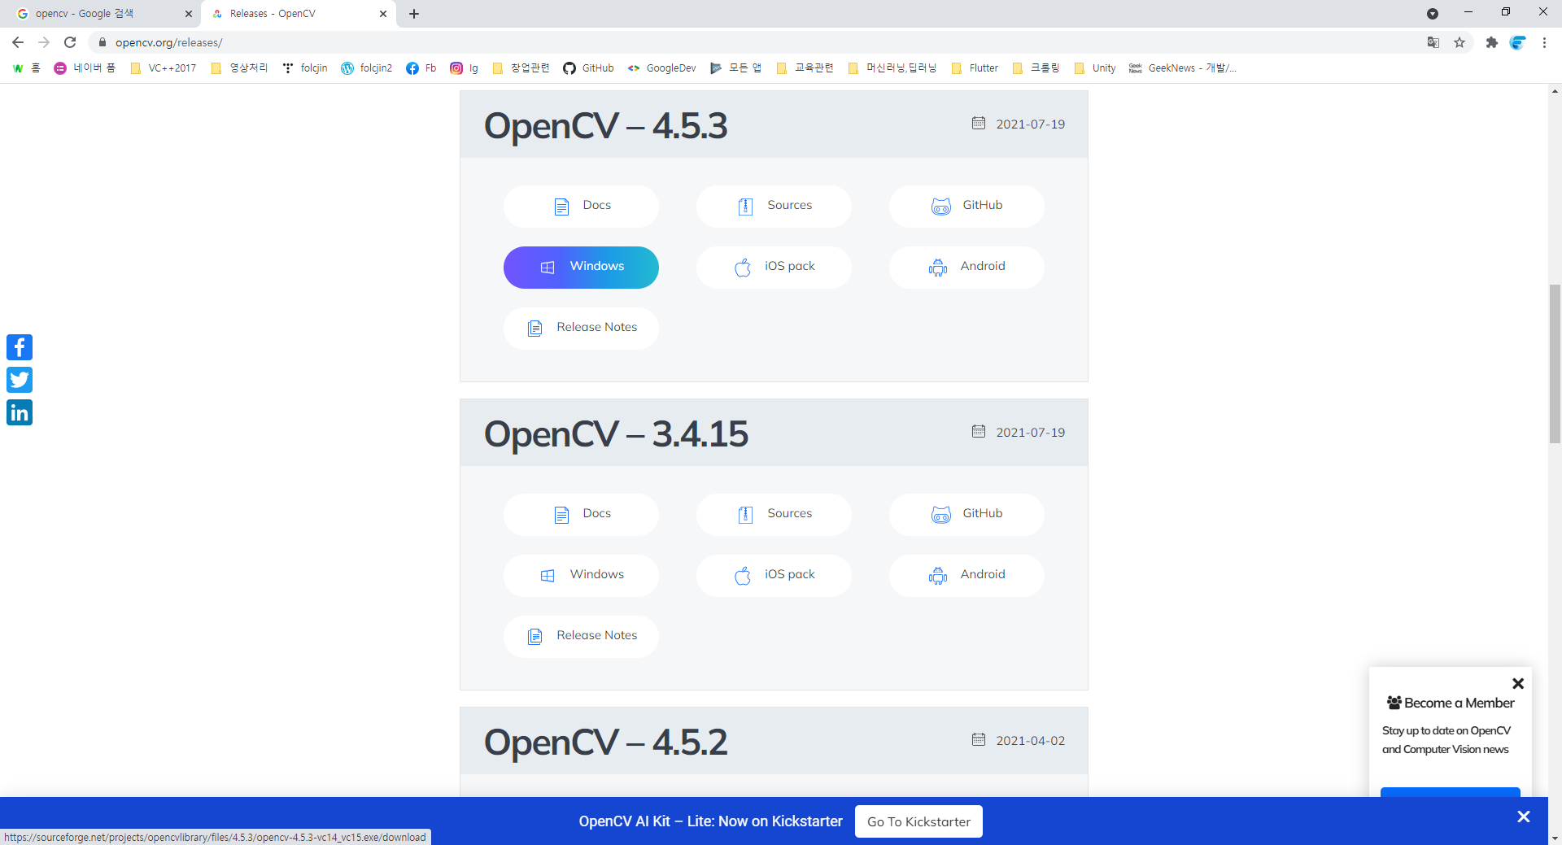Open Chrome extensions puzzle icon
This screenshot has width=1562, height=845.
coord(1492,42)
